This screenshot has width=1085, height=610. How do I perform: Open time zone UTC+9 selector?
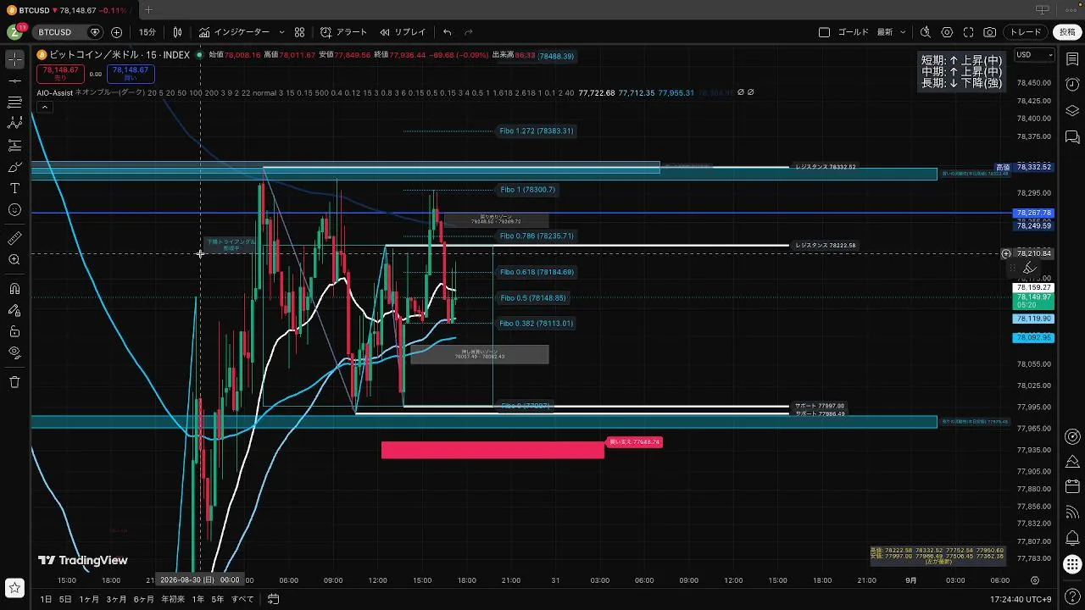tap(1021, 599)
